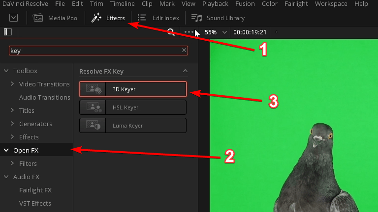Open the Clip menu
The height and width of the screenshot is (212, 378).
(x=147, y=4)
